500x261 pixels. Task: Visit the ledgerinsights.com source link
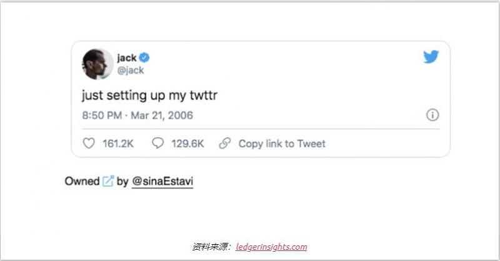click(271, 247)
